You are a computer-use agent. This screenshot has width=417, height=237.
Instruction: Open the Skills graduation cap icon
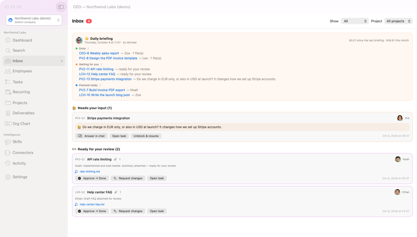[x=8, y=142]
